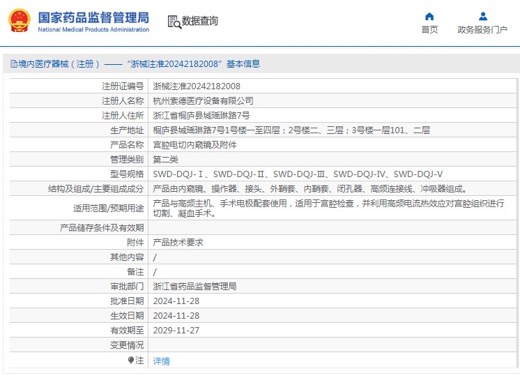The height and width of the screenshot is (378, 520).
Task: Click the 其他内容 label
Action: pyautogui.click(x=127, y=257)
